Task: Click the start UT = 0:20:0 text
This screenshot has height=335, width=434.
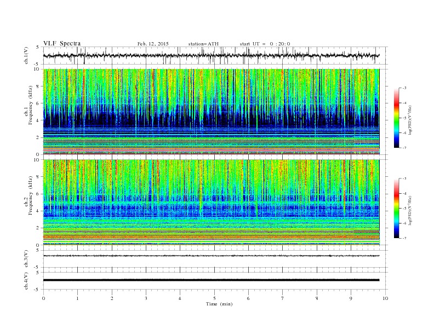Action: point(265,44)
